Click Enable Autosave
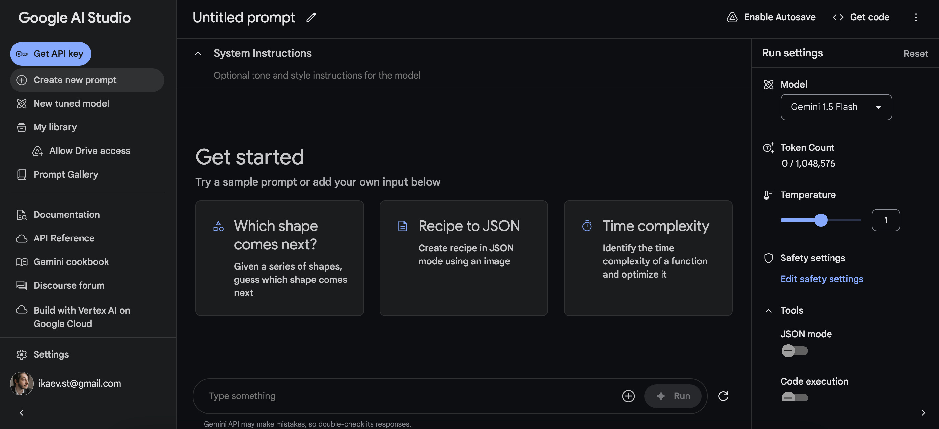This screenshot has width=939, height=429. point(771,17)
